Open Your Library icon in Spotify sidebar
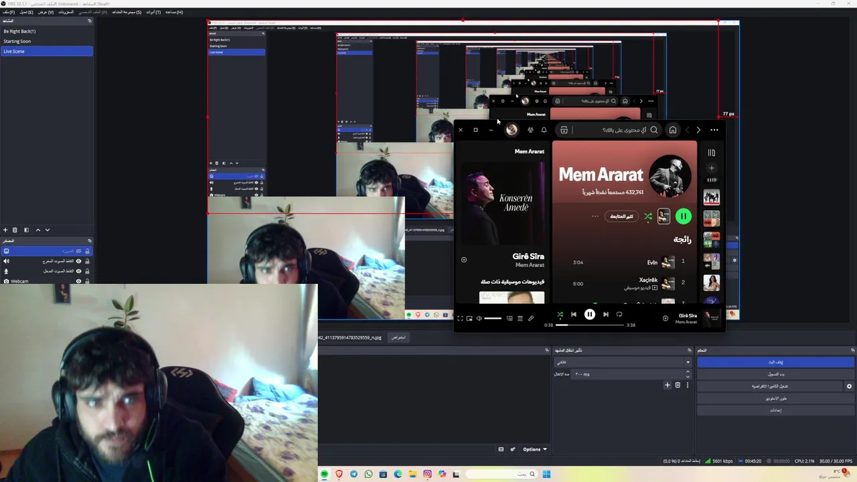857x482 pixels. [x=712, y=153]
